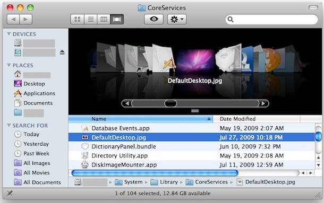The image size is (324, 203).
Task: Show files from Past Week
Action: pyautogui.click(x=32, y=153)
